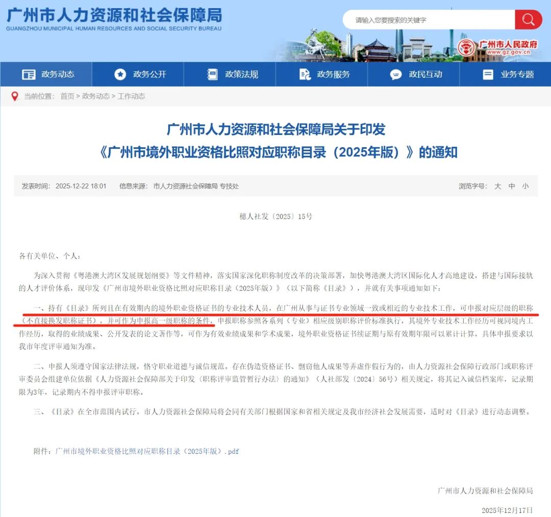This screenshot has height=517, width=551.
Task: Set browsing font size to 小
Action: [x=525, y=186]
